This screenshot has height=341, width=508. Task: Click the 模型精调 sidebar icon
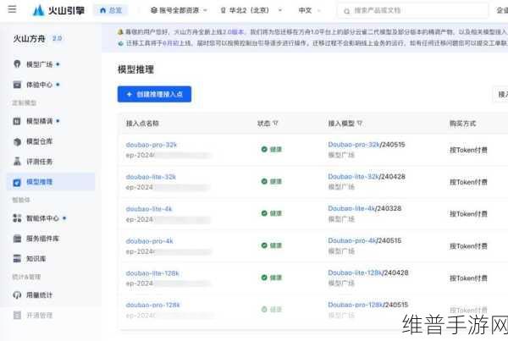click(17, 121)
